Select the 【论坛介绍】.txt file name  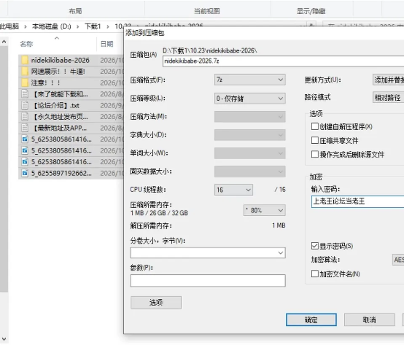coord(56,105)
